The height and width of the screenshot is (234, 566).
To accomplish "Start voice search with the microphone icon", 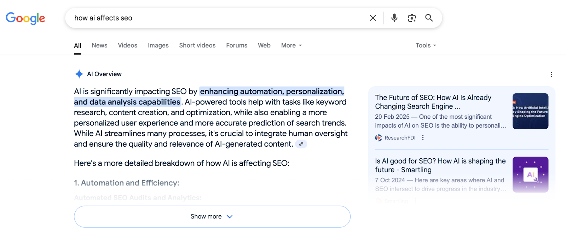I will pyautogui.click(x=394, y=18).
